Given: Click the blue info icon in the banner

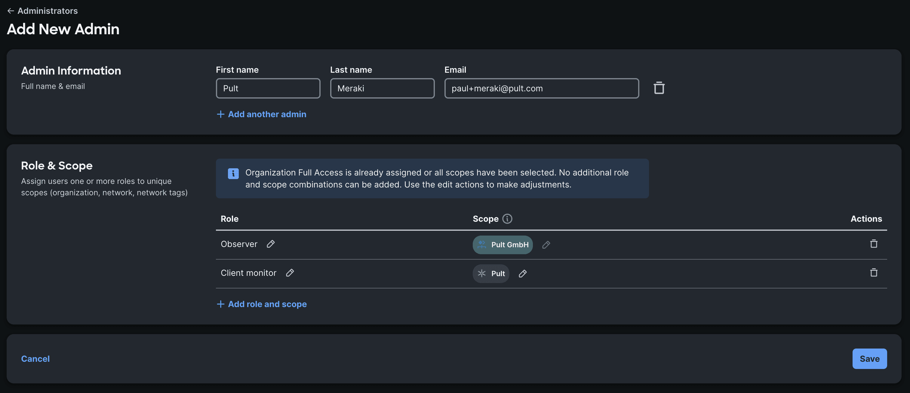Looking at the screenshot, I should point(233,173).
